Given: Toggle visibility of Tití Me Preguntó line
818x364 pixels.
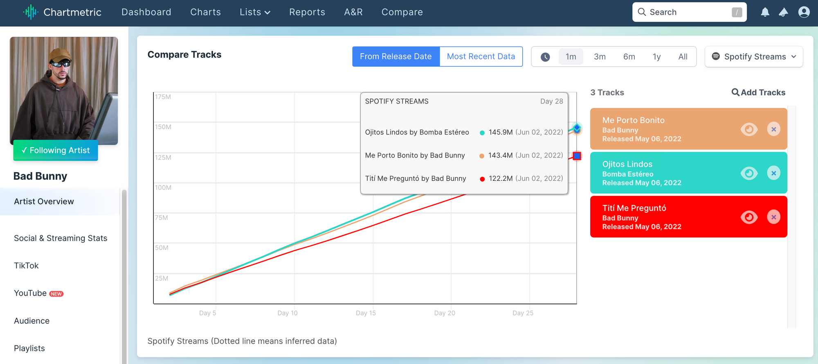Looking at the screenshot, I should tap(749, 217).
